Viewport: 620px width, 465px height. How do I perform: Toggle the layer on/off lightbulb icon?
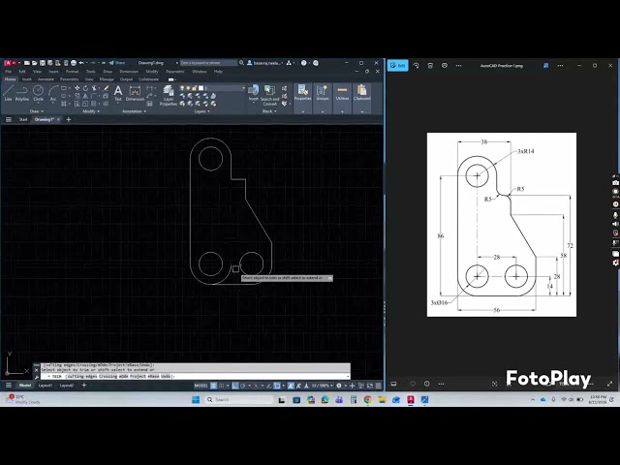click(182, 88)
